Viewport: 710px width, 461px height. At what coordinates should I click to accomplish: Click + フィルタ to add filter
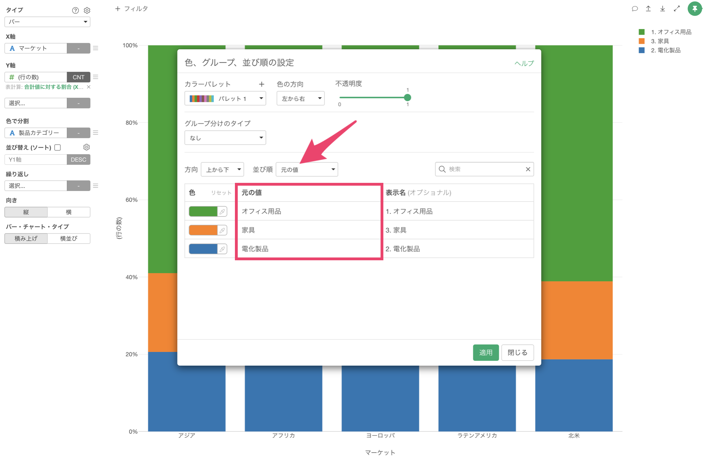click(132, 8)
